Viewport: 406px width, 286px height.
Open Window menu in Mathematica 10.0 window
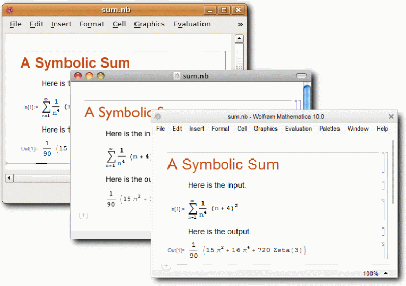[358, 129]
